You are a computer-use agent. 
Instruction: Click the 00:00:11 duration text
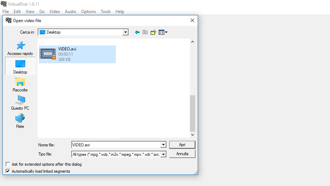point(66,54)
